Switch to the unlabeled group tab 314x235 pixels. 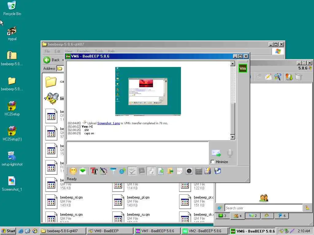tap(267, 216)
